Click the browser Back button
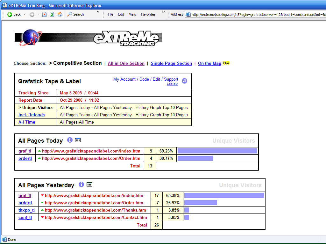The height and width of the screenshot is (244, 326). click(14, 14)
